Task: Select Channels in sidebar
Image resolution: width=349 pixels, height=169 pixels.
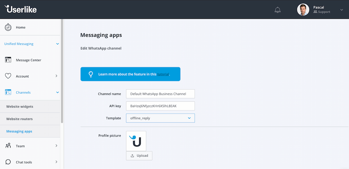Action: (x=23, y=92)
